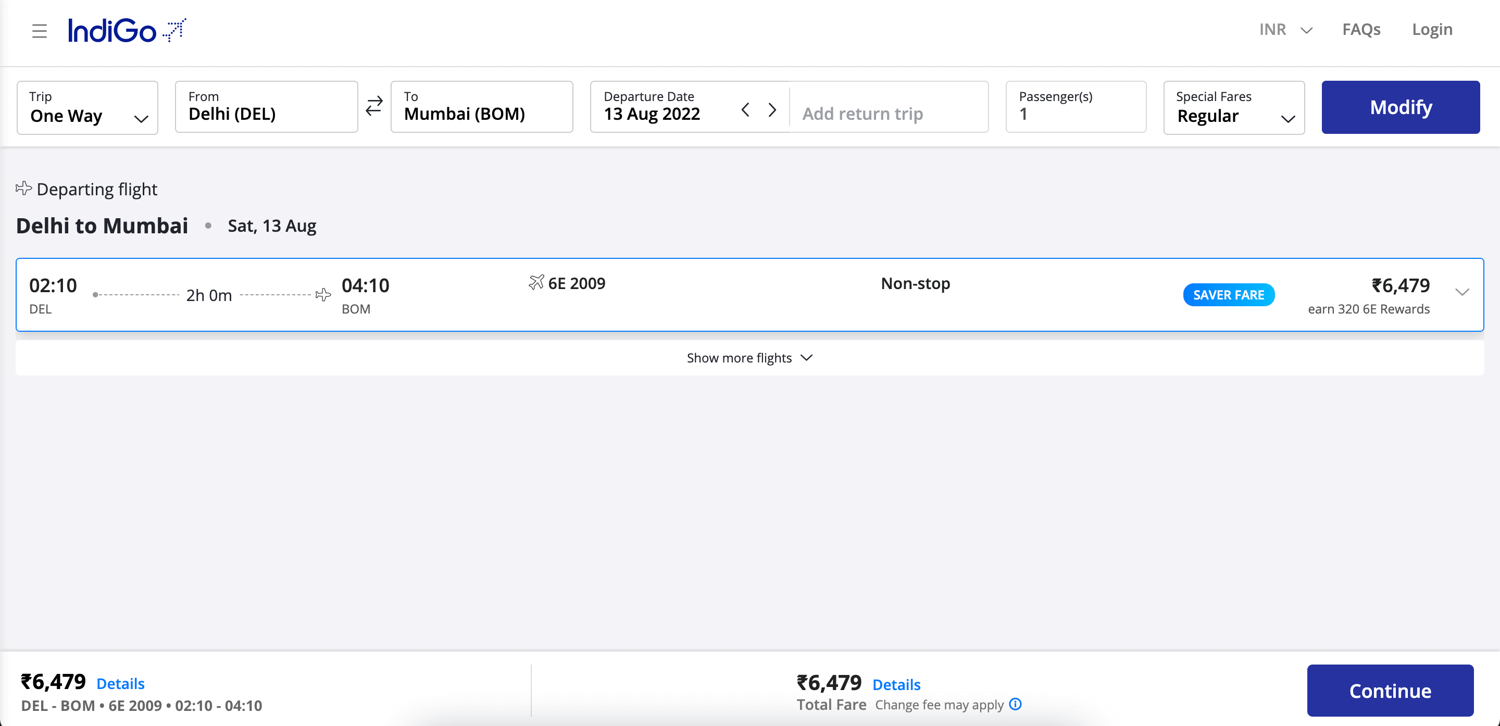Open the INR currency dropdown
The image size is (1500, 726).
point(1285,30)
